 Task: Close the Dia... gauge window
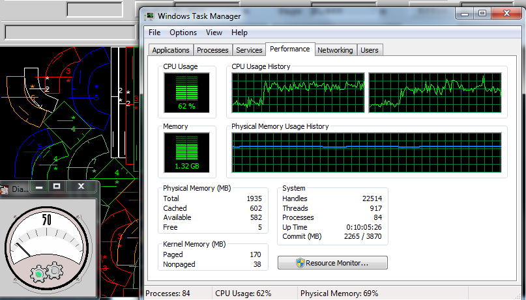click(x=81, y=187)
